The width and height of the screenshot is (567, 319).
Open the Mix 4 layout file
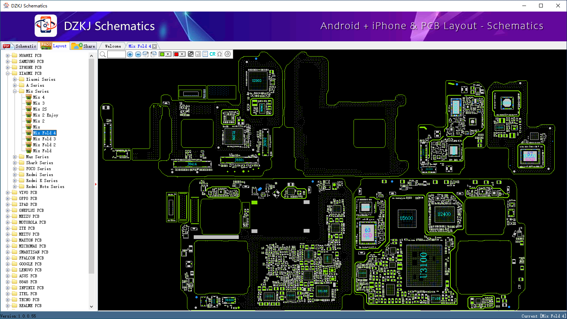pyautogui.click(x=39, y=97)
